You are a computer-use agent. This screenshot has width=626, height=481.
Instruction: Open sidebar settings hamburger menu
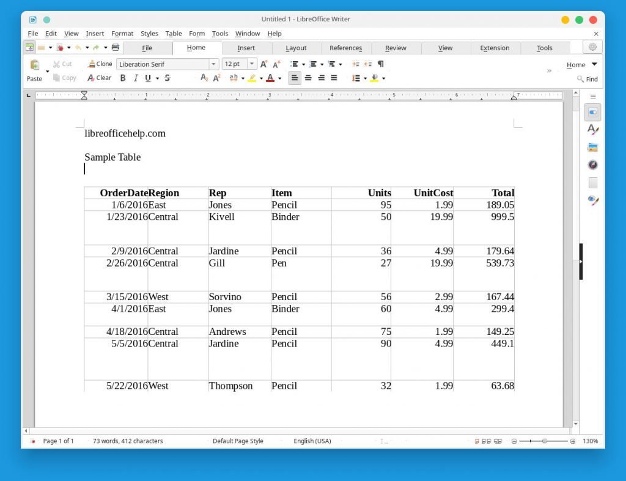tap(593, 97)
